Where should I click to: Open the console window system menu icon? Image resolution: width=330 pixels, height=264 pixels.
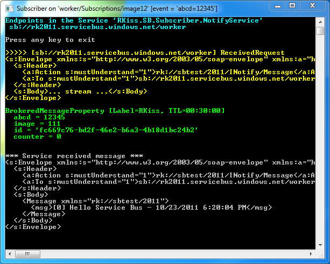click(x=9, y=9)
